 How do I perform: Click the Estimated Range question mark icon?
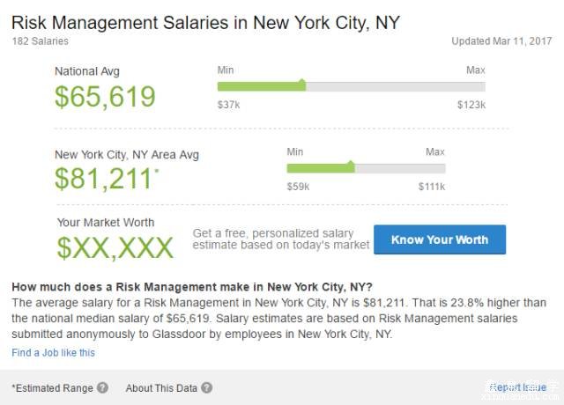102,387
